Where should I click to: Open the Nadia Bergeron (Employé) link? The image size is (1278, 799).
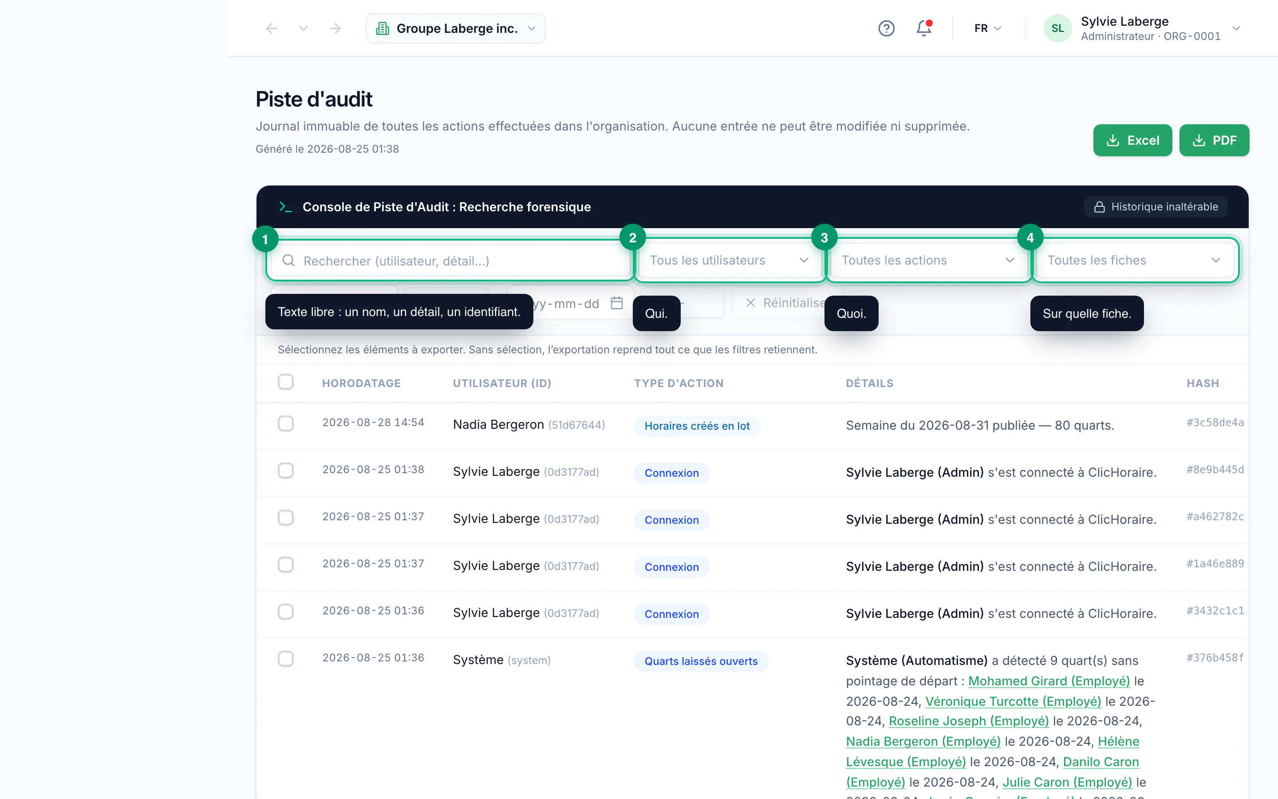923,741
